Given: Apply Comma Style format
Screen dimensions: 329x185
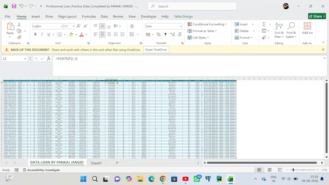Looking at the screenshot, I should [x=165, y=34].
